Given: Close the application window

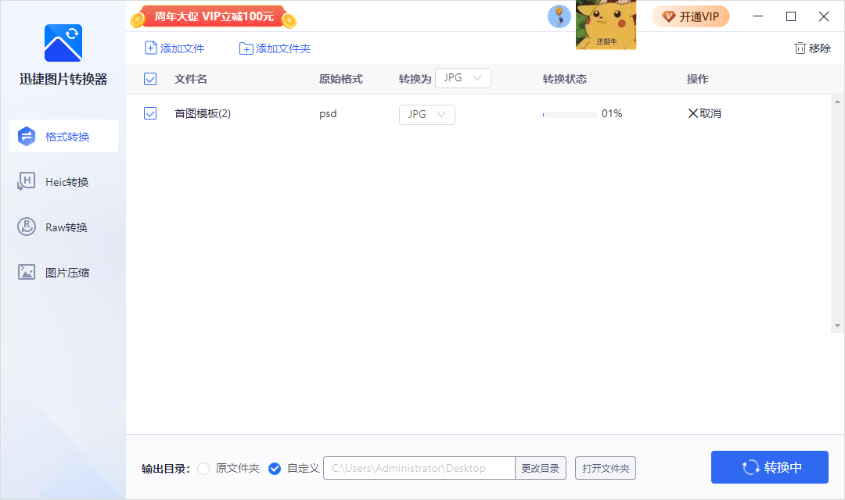Looking at the screenshot, I should pyautogui.click(x=824, y=16).
